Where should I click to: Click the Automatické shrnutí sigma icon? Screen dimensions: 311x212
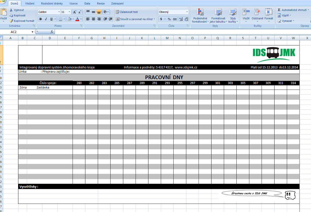(x=279, y=10)
